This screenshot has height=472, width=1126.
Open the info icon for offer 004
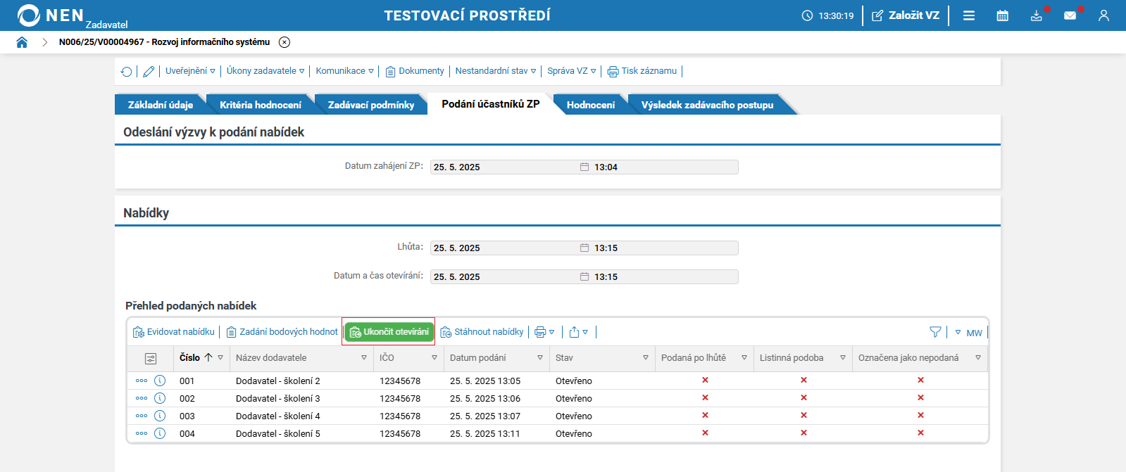click(x=160, y=433)
